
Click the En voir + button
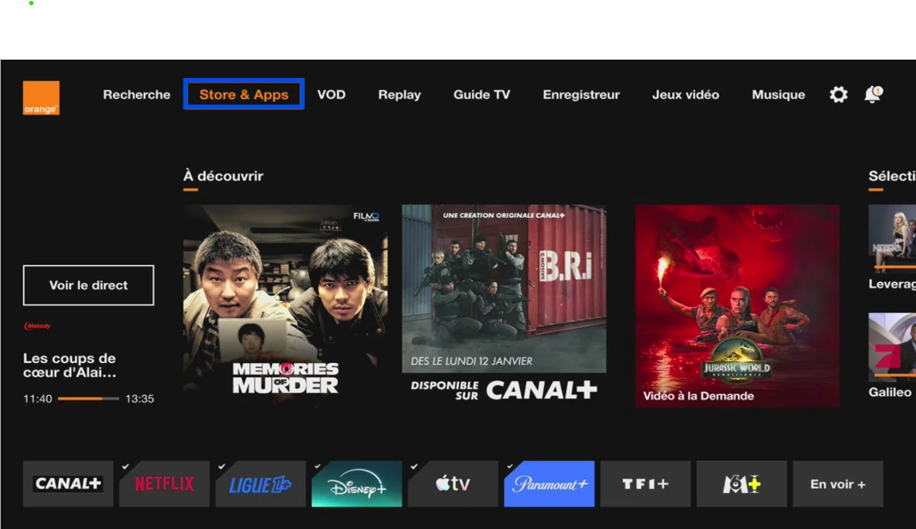click(837, 484)
